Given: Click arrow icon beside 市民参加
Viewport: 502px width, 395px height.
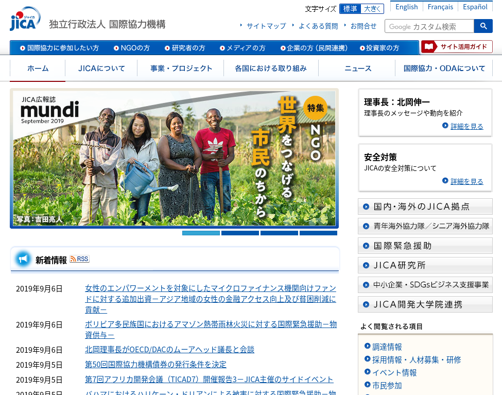Looking at the screenshot, I should (x=367, y=384).
